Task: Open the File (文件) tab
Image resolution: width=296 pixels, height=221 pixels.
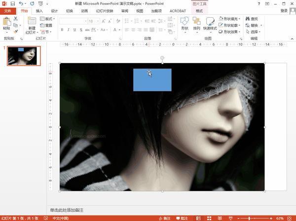Action: pos(7,11)
